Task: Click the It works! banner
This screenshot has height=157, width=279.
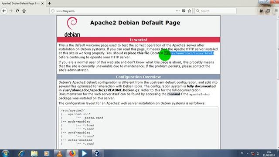Action: point(139,40)
